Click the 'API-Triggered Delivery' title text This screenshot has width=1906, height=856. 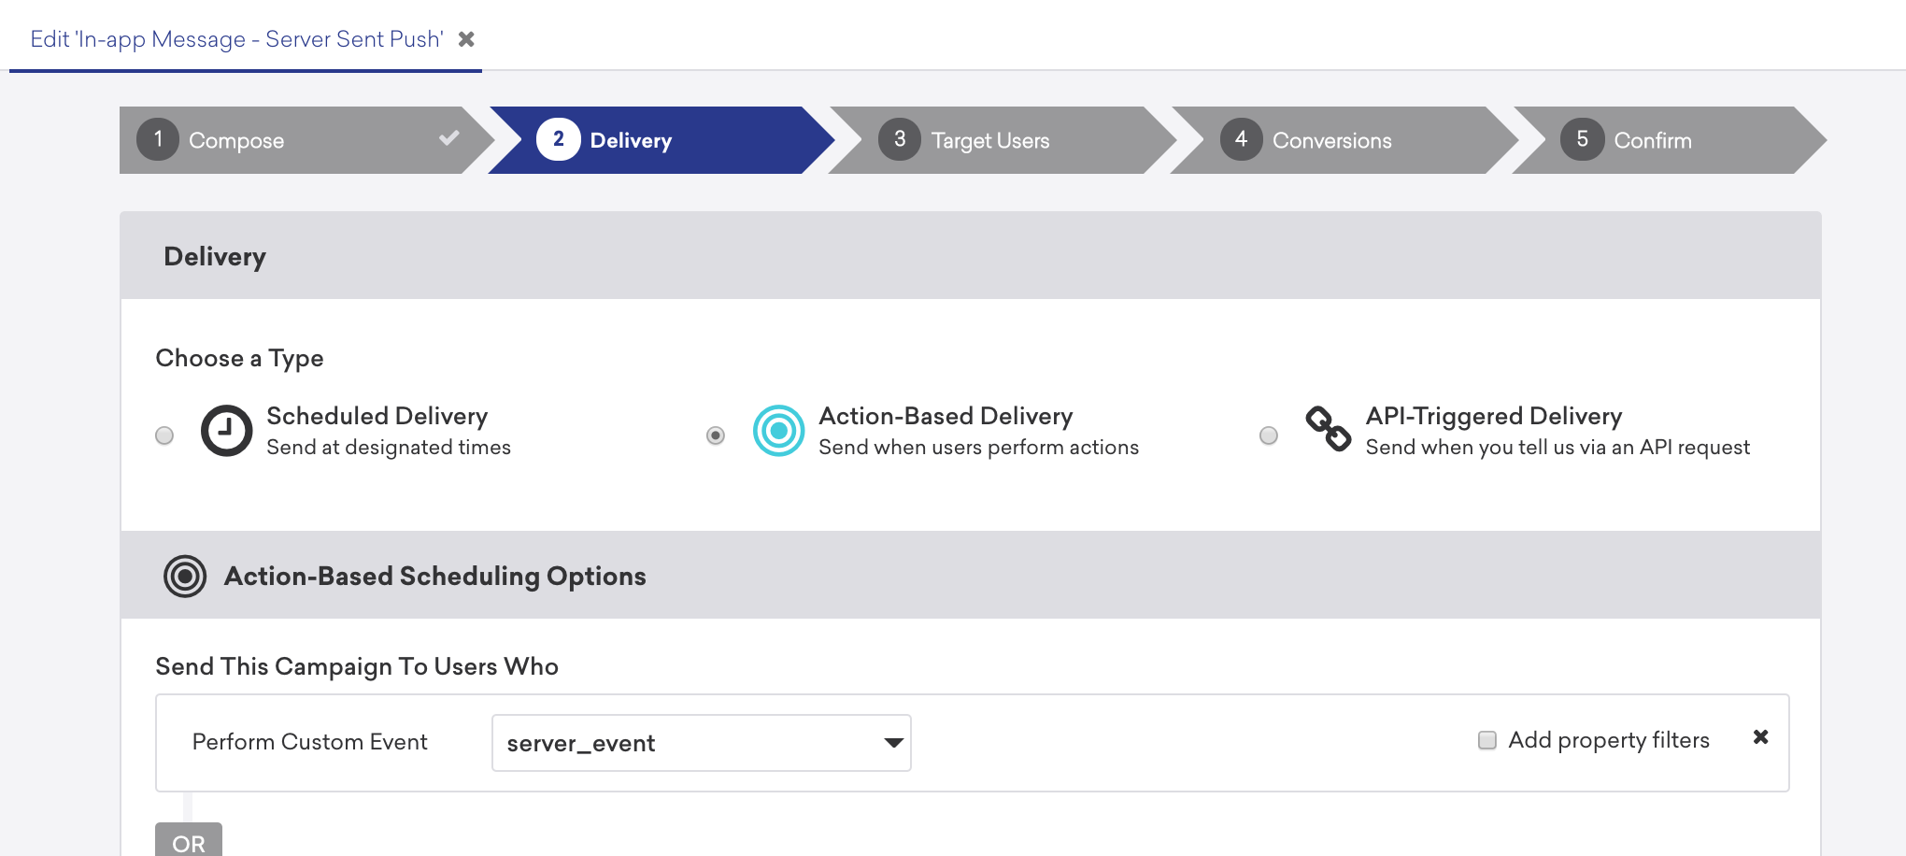point(1494,416)
